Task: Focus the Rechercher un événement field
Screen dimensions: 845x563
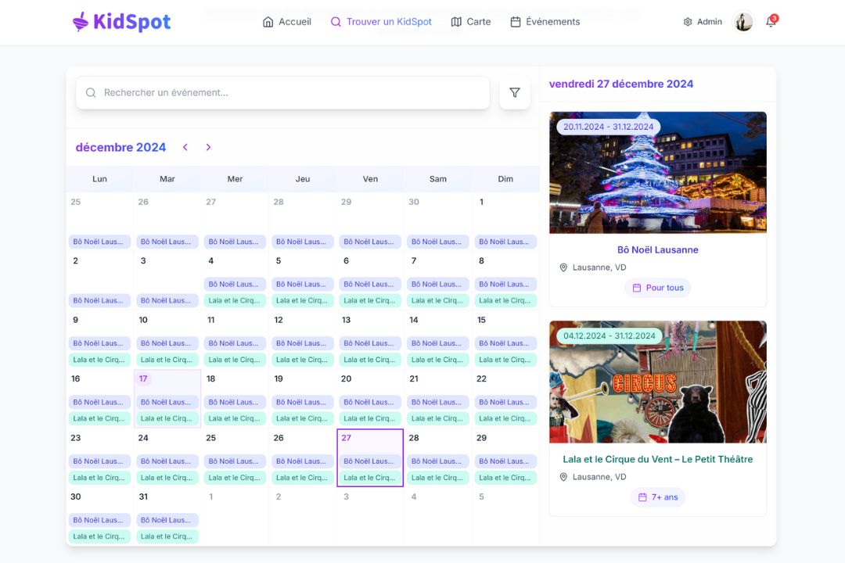Action: click(289, 92)
